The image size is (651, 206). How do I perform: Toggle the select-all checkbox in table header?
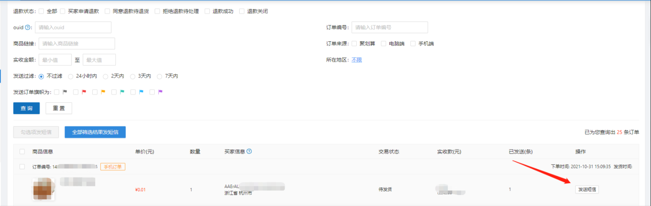tap(22, 152)
